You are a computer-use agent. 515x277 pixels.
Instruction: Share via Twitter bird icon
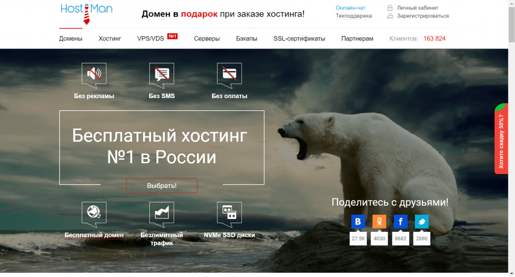click(422, 222)
